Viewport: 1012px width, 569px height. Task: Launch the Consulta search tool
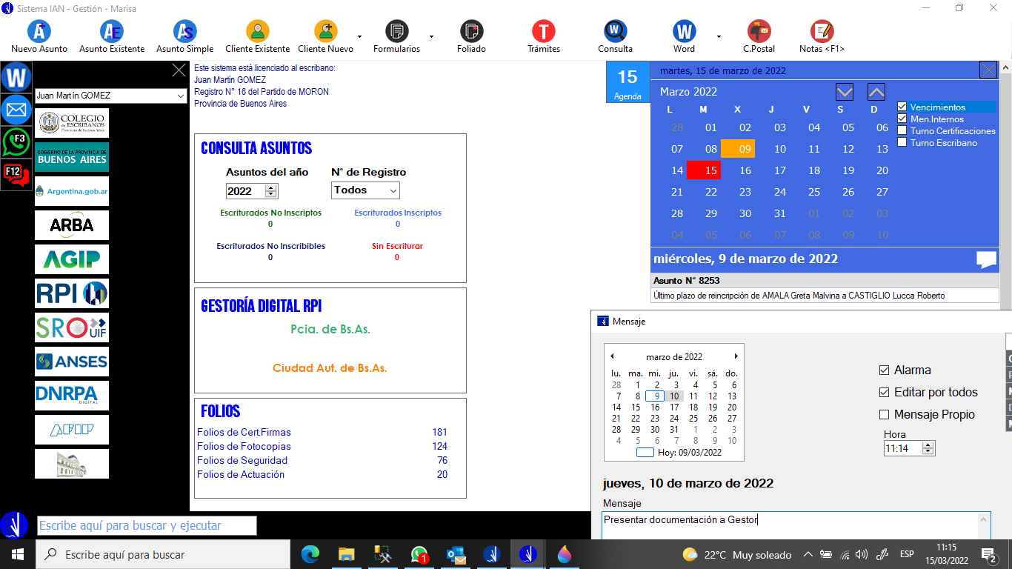pyautogui.click(x=615, y=32)
